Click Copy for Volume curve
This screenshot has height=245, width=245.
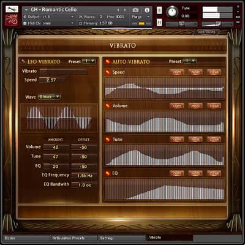(177, 106)
